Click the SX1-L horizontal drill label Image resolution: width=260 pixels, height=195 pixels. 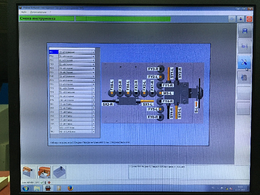(148, 104)
